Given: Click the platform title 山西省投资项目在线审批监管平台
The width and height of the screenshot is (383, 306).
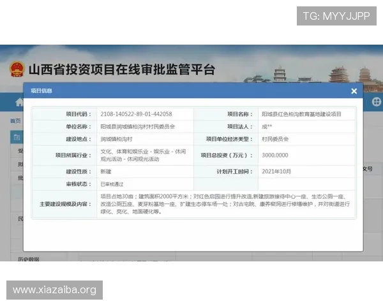Looking at the screenshot, I should tap(122, 69).
